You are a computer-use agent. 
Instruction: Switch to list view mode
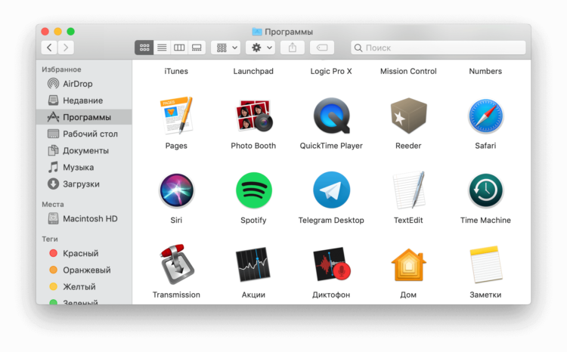162,48
